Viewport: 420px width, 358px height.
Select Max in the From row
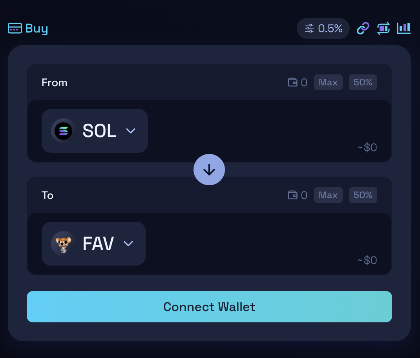(x=328, y=82)
